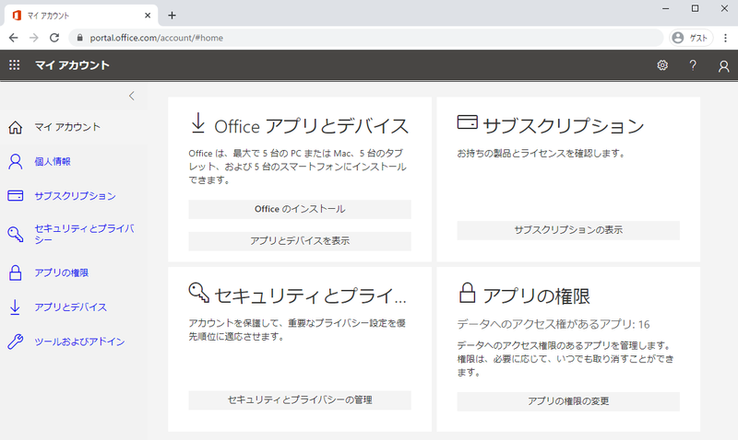Open the account profile icon in header
738x440 pixels.
tap(724, 66)
